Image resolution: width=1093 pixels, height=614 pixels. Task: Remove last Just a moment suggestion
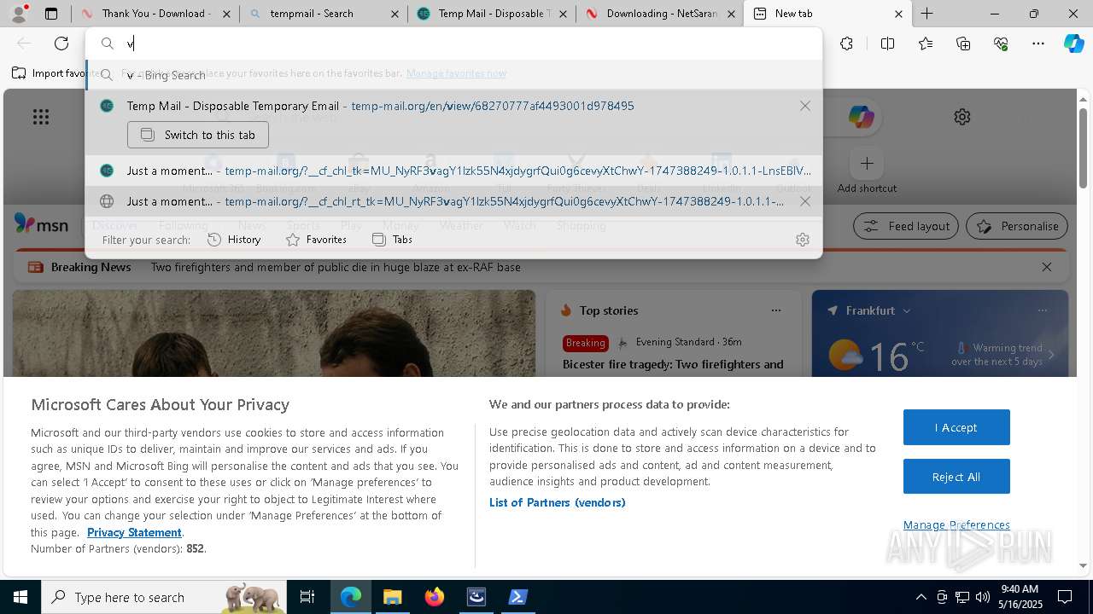click(805, 201)
